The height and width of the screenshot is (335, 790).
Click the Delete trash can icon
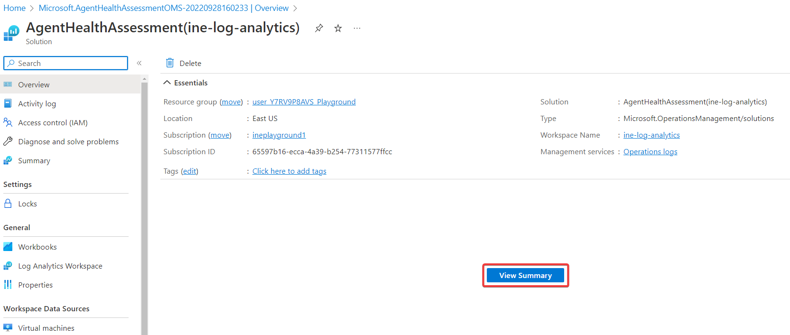(x=170, y=63)
